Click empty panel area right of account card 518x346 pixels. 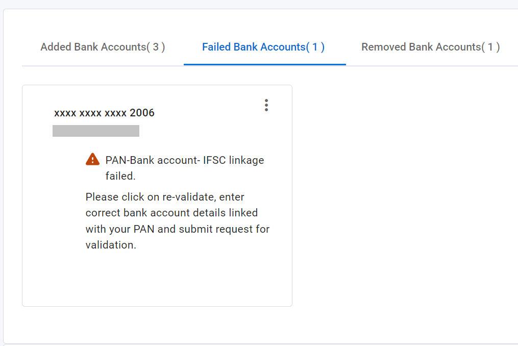pyautogui.click(x=405, y=195)
